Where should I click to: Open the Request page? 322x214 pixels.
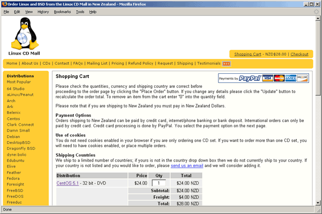click(165, 64)
